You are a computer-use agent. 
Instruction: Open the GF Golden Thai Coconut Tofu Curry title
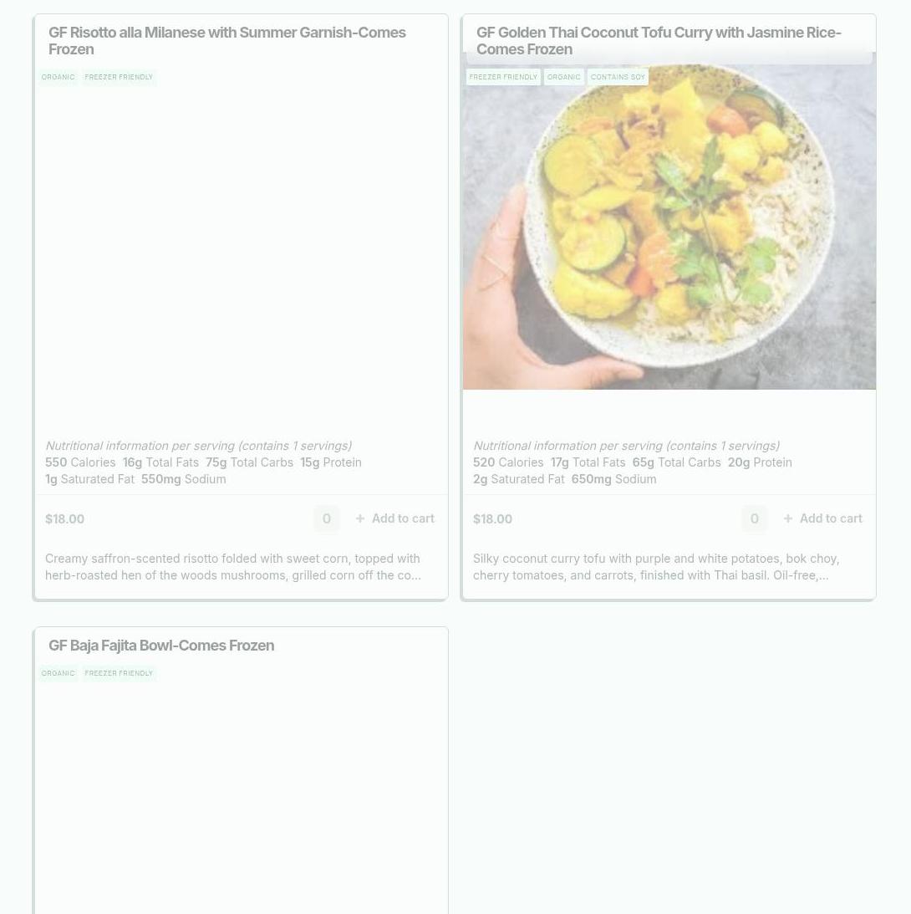(659, 41)
